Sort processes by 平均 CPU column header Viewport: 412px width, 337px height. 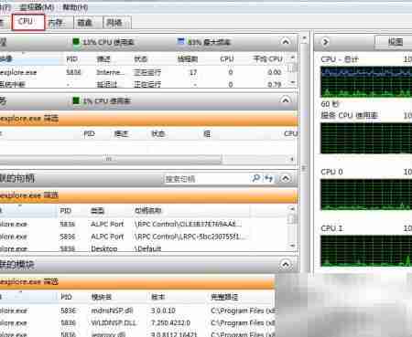(268, 59)
